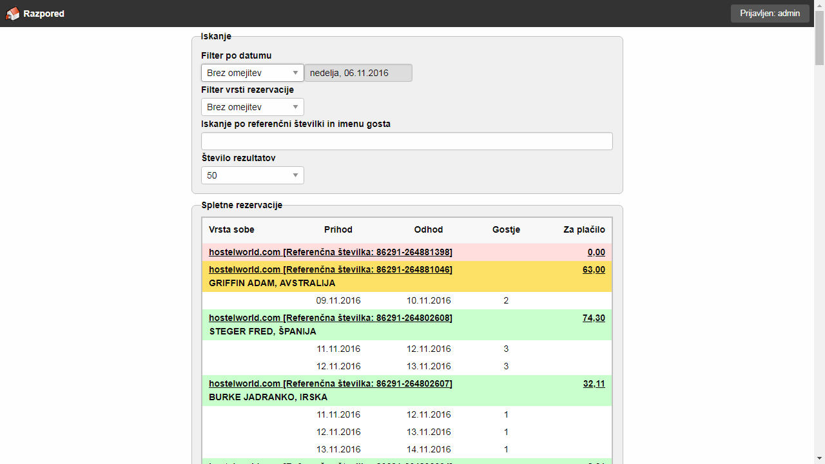The height and width of the screenshot is (464, 825).
Task: Click the Vrsta sobe column header
Action: (231, 229)
